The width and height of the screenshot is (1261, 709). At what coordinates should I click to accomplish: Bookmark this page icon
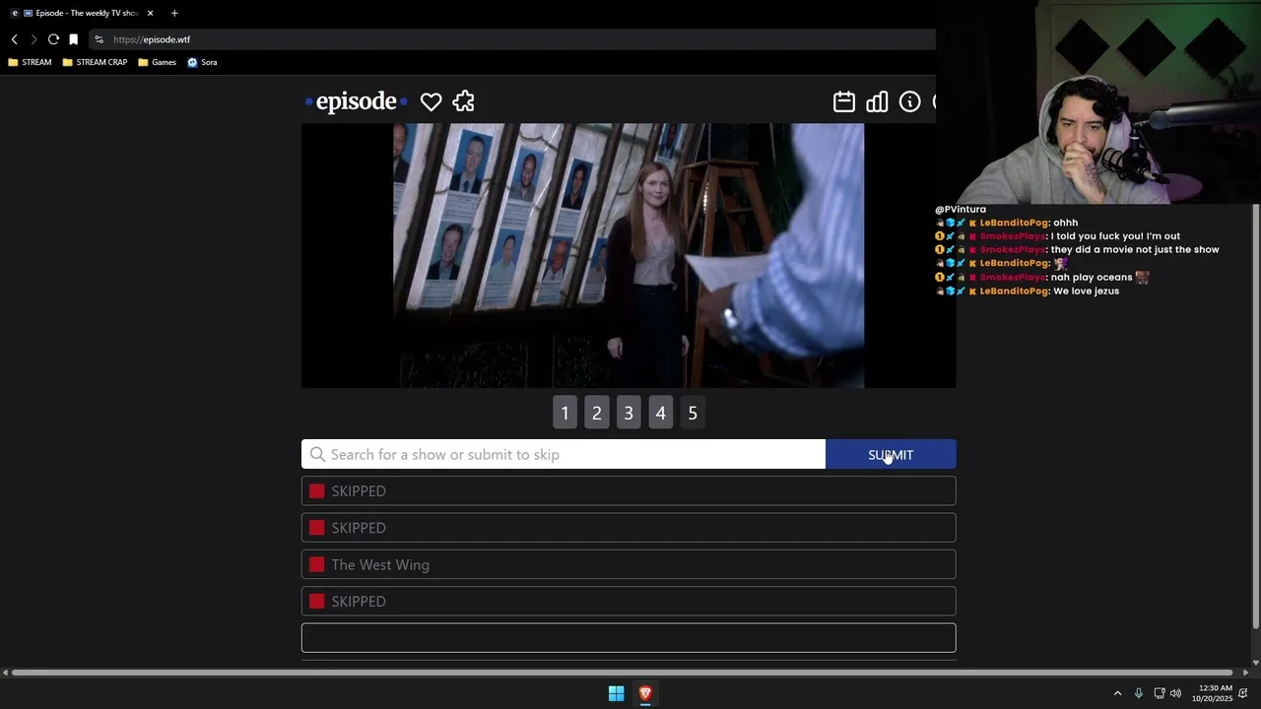click(73, 39)
